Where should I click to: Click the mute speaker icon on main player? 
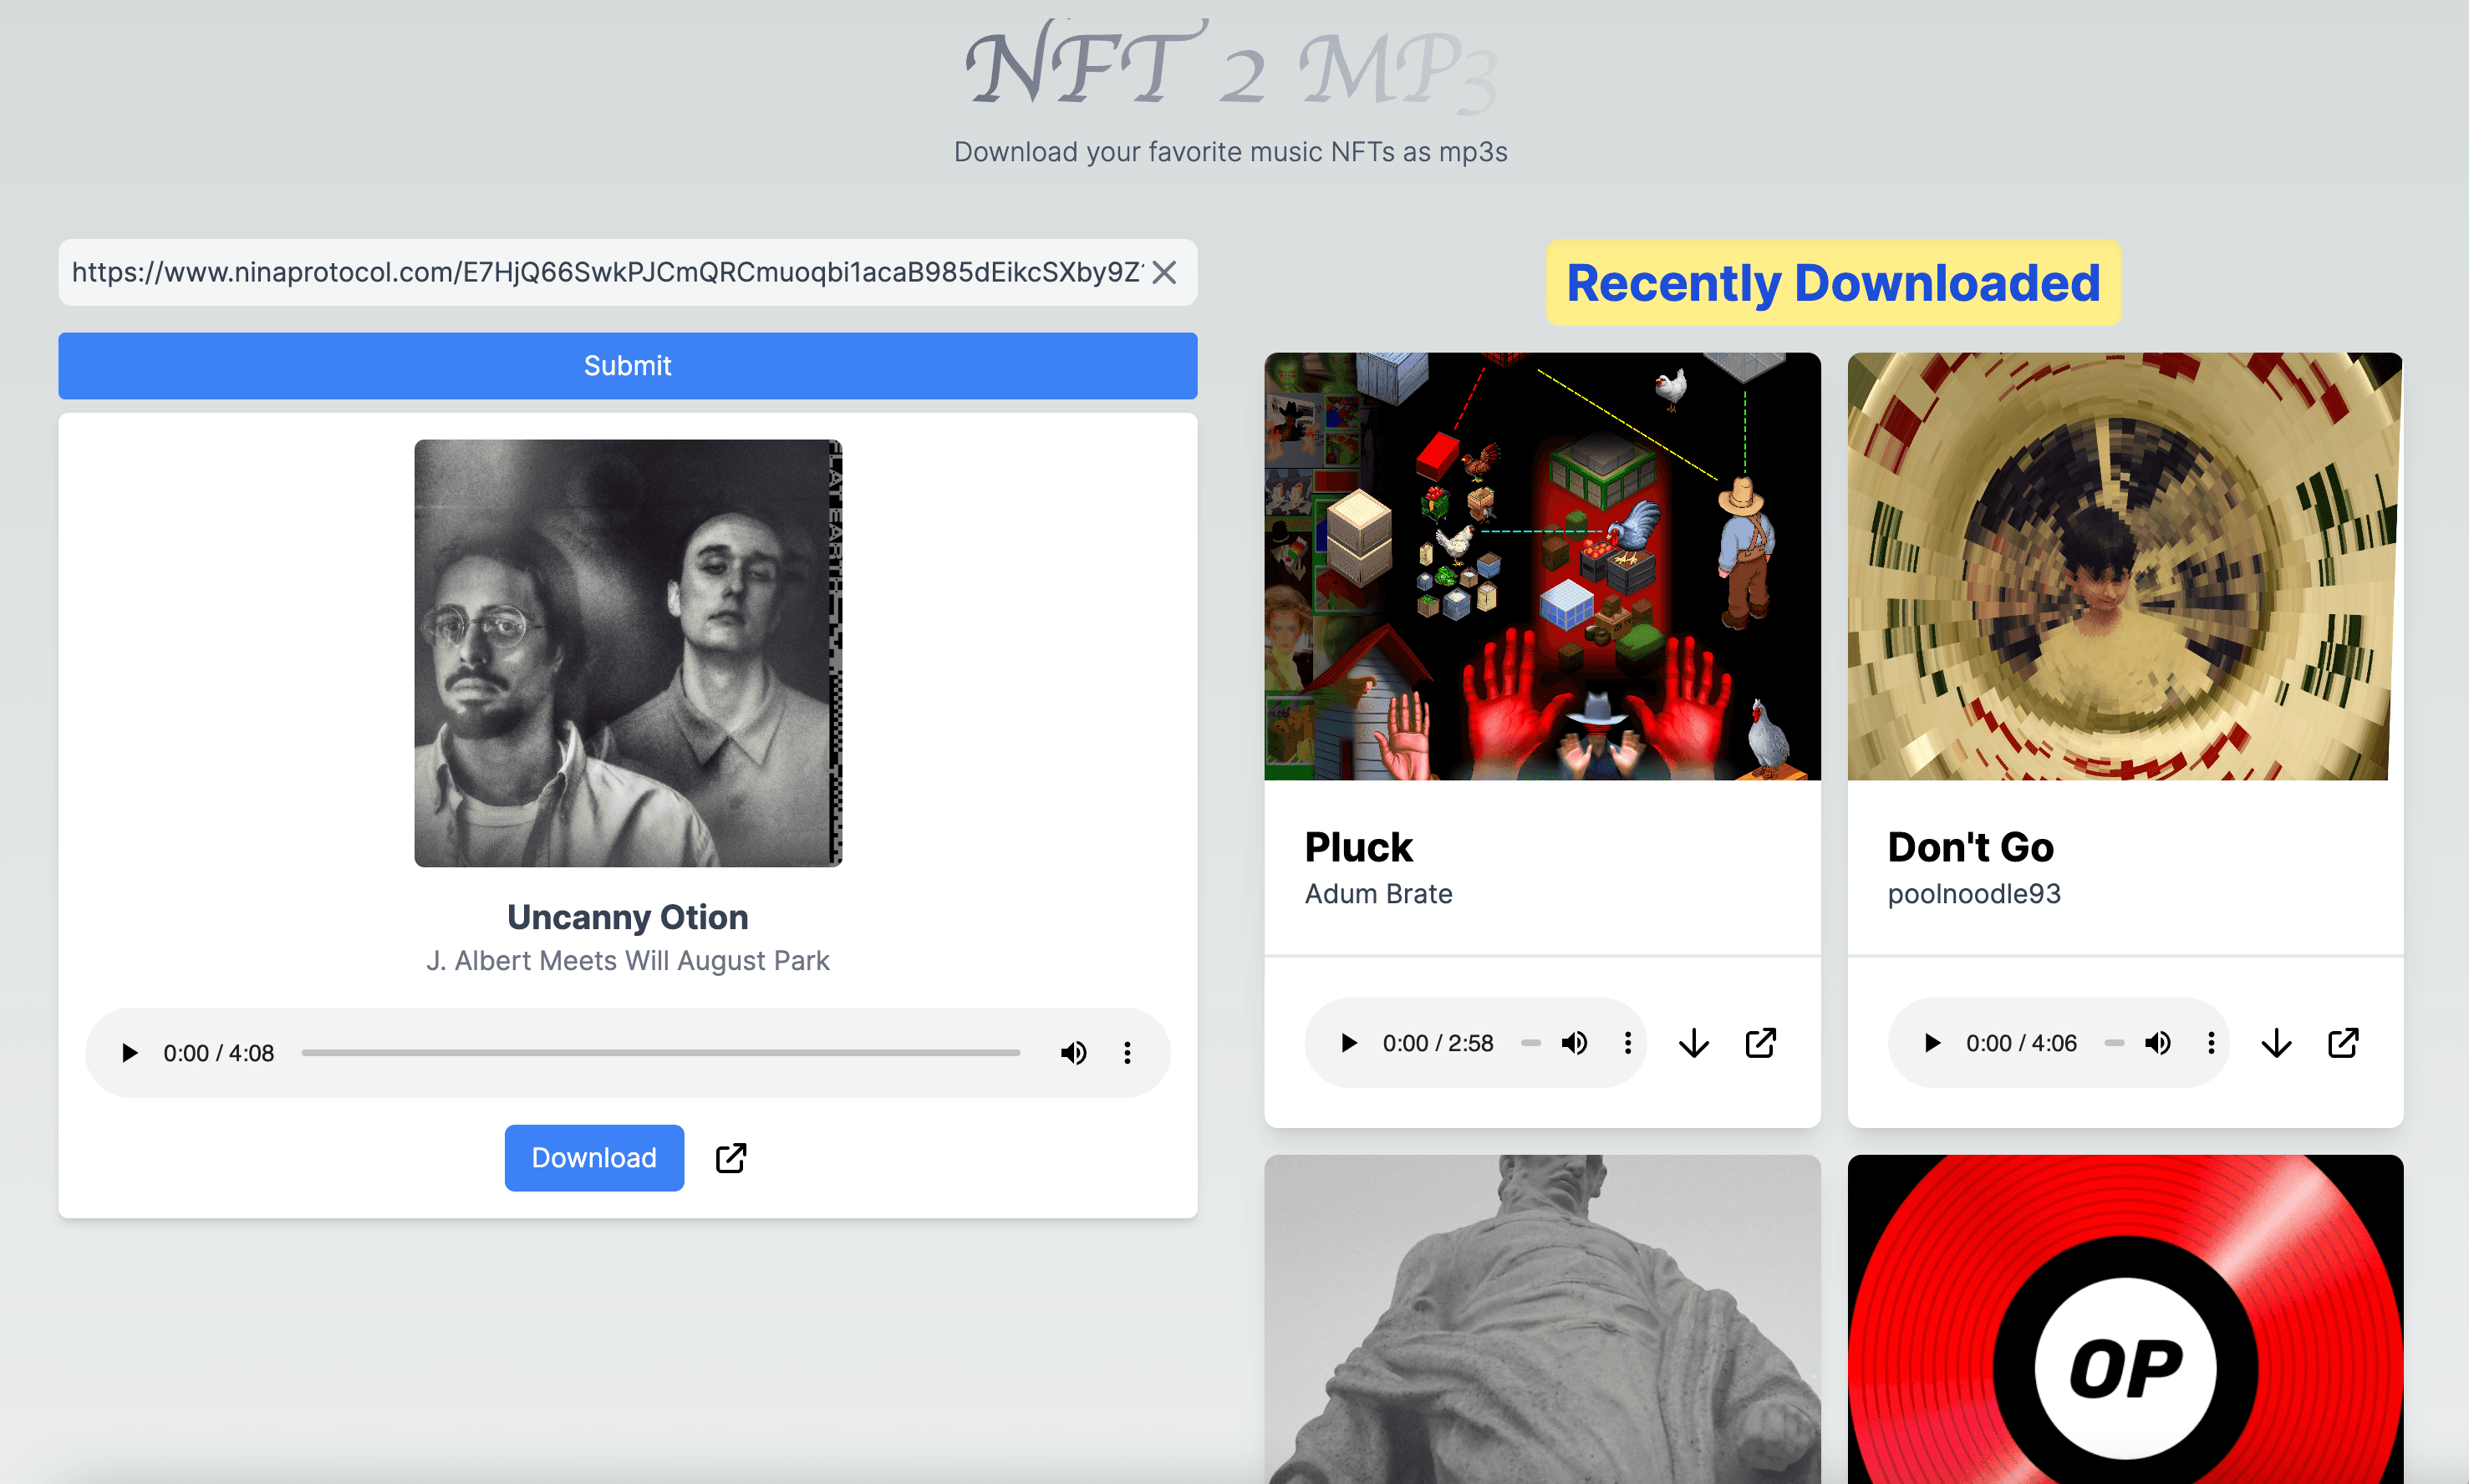pos(1072,1050)
